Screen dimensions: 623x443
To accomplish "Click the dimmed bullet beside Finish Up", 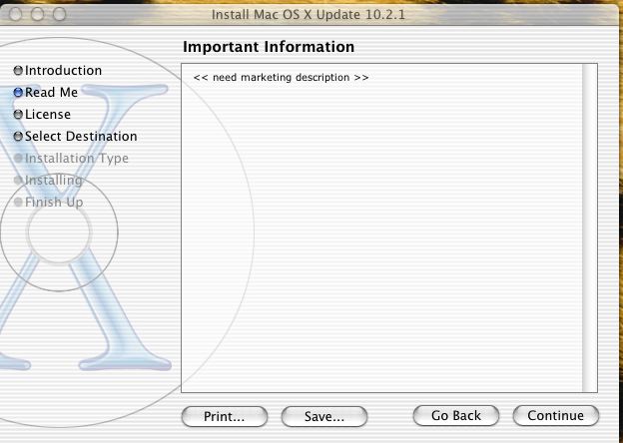I will (x=18, y=203).
